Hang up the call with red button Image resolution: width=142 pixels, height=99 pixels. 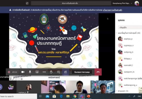[x=98, y=72]
